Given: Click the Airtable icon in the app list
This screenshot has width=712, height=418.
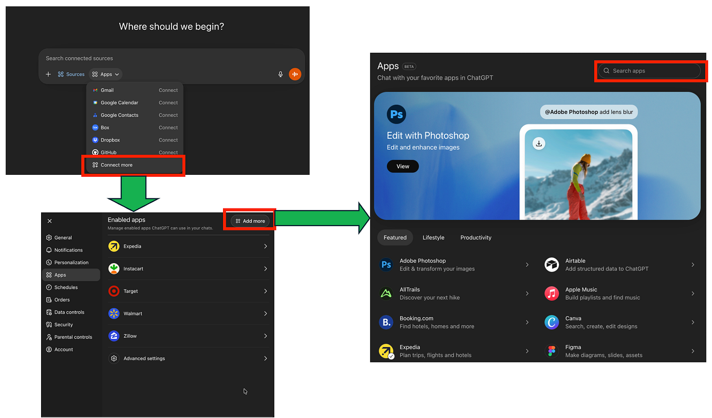Looking at the screenshot, I should point(552,265).
